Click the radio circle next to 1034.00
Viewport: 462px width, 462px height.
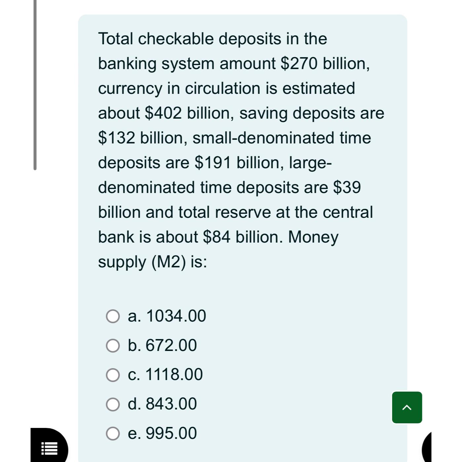click(x=113, y=317)
